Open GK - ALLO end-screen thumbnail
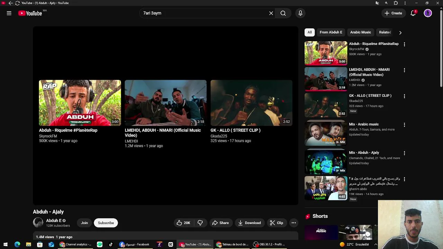This screenshot has height=249, width=443. [x=251, y=103]
